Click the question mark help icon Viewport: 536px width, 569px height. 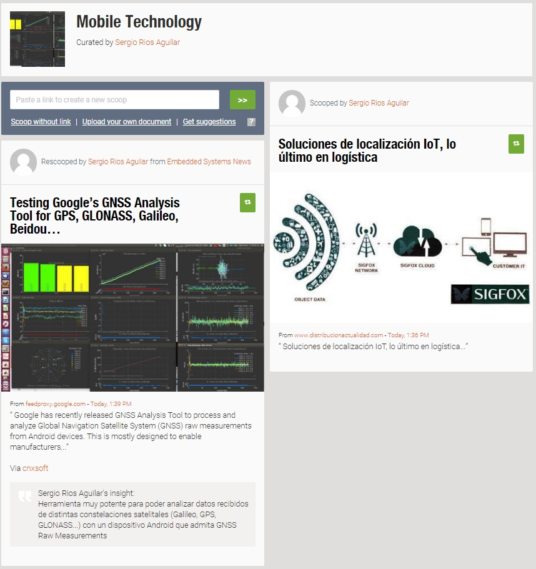coord(251,122)
